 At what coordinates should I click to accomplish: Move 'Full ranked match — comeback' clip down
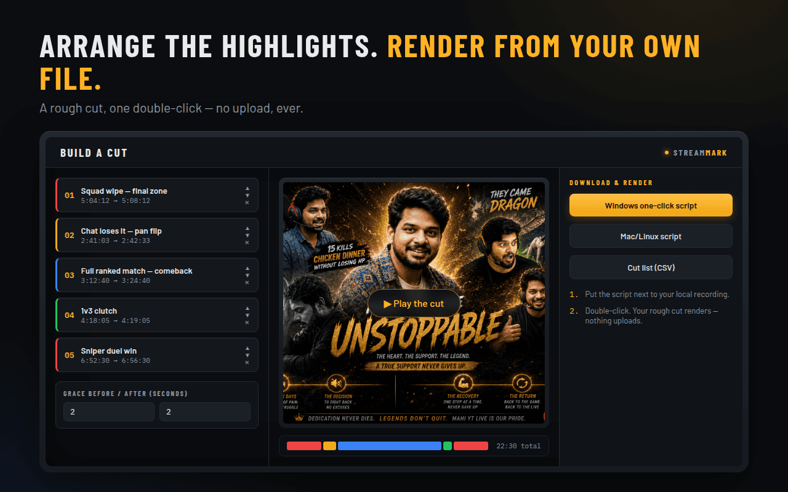[247, 276]
